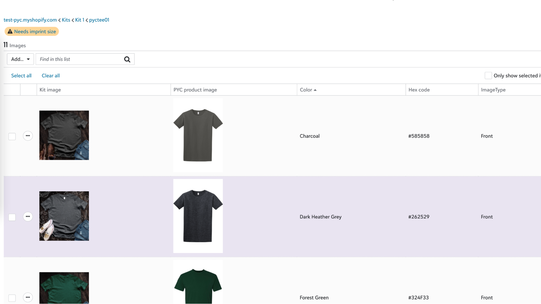The width and height of the screenshot is (541, 304).
Task: Open pyctee01 breadcrumb link
Action: [x=99, y=20]
